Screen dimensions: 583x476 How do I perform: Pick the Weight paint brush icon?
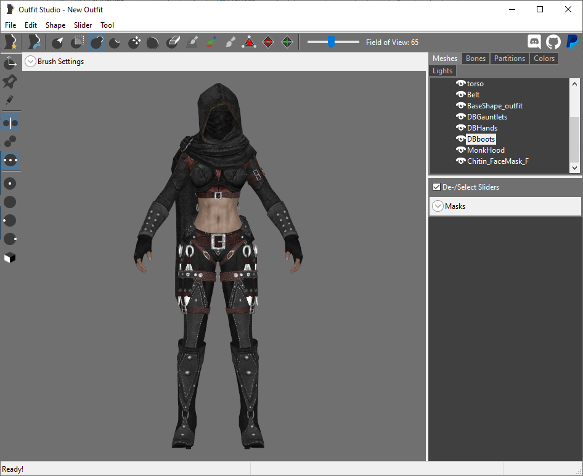coord(192,42)
